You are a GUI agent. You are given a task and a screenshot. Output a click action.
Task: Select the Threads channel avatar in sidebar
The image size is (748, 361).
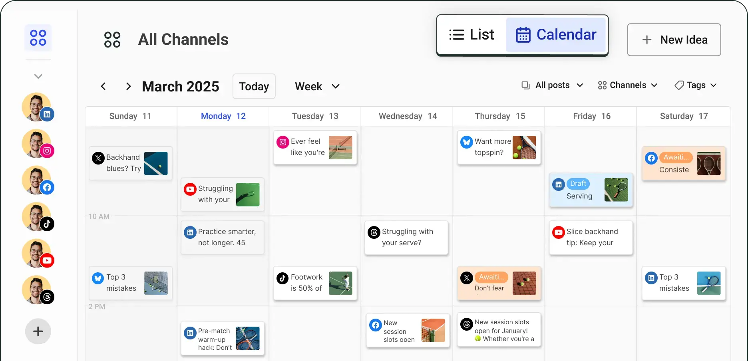36,290
